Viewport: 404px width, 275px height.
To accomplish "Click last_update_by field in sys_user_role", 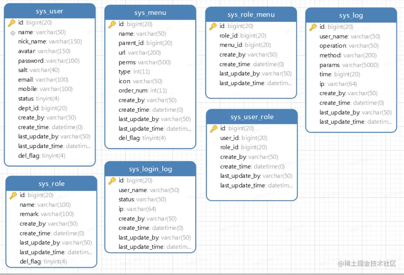I will 256,176.
